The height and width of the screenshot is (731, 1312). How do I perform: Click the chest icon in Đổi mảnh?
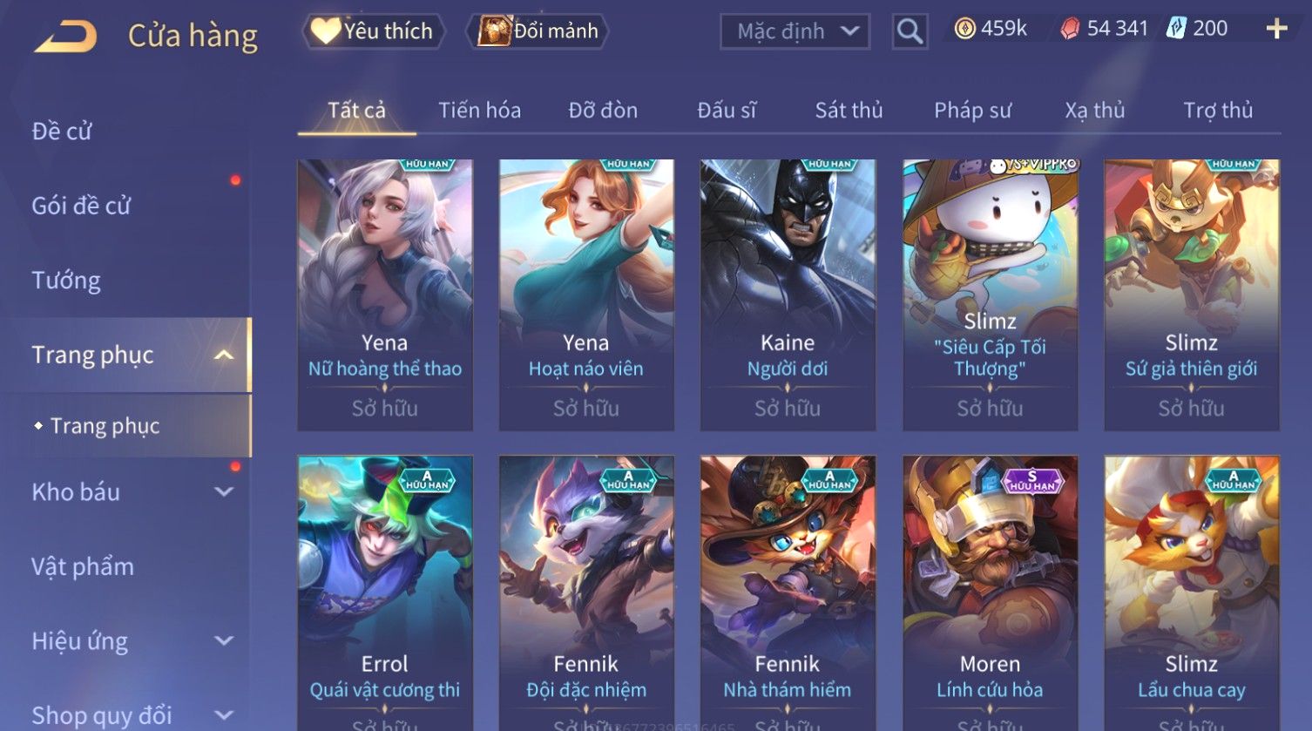click(x=494, y=31)
